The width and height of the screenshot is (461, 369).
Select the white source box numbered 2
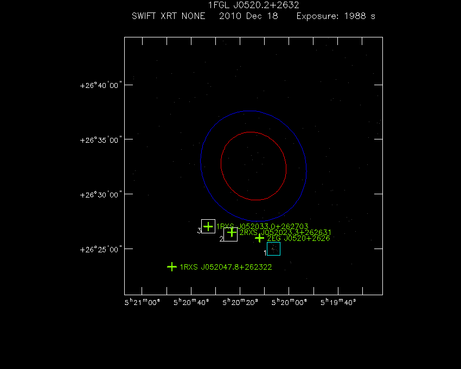(230, 234)
